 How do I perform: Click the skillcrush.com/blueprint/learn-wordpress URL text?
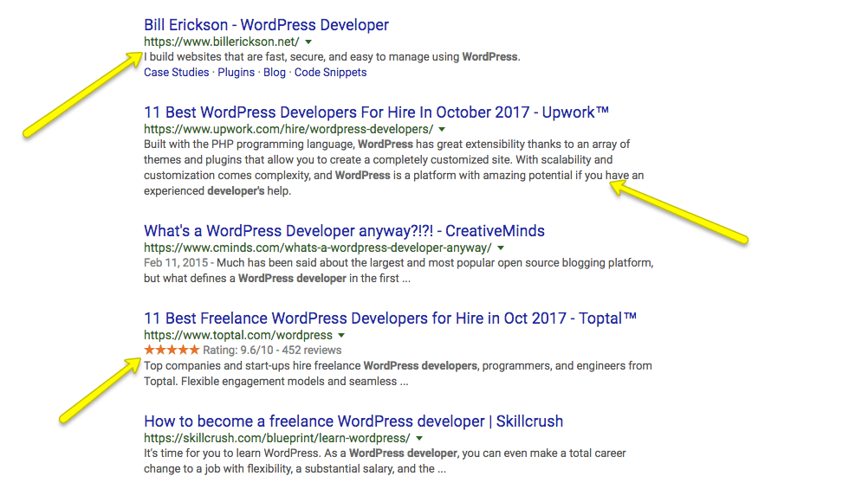[x=277, y=438]
